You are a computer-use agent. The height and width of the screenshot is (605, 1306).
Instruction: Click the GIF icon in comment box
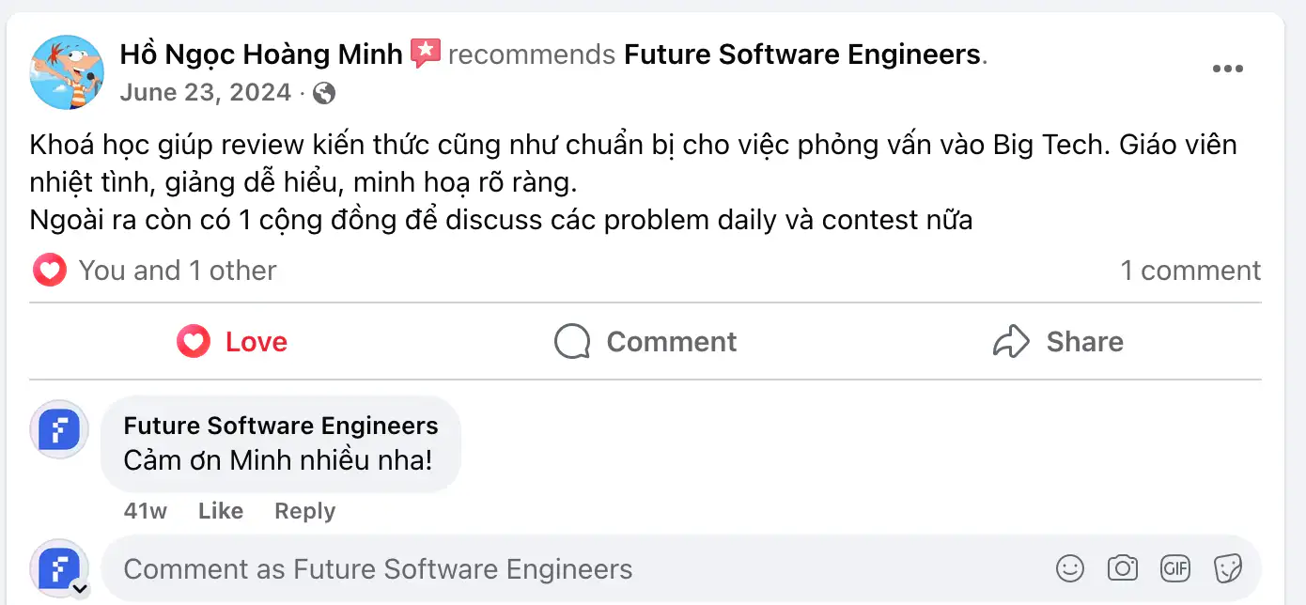(1175, 568)
